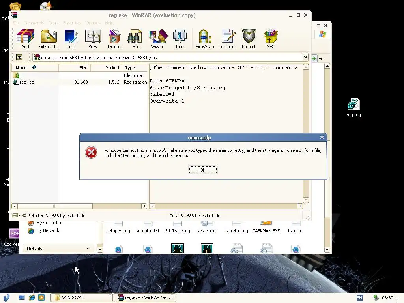The width and height of the screenshot is (404, 303).
Task: Click comment pane scroll down arrow
Action: tap(306, 200)
